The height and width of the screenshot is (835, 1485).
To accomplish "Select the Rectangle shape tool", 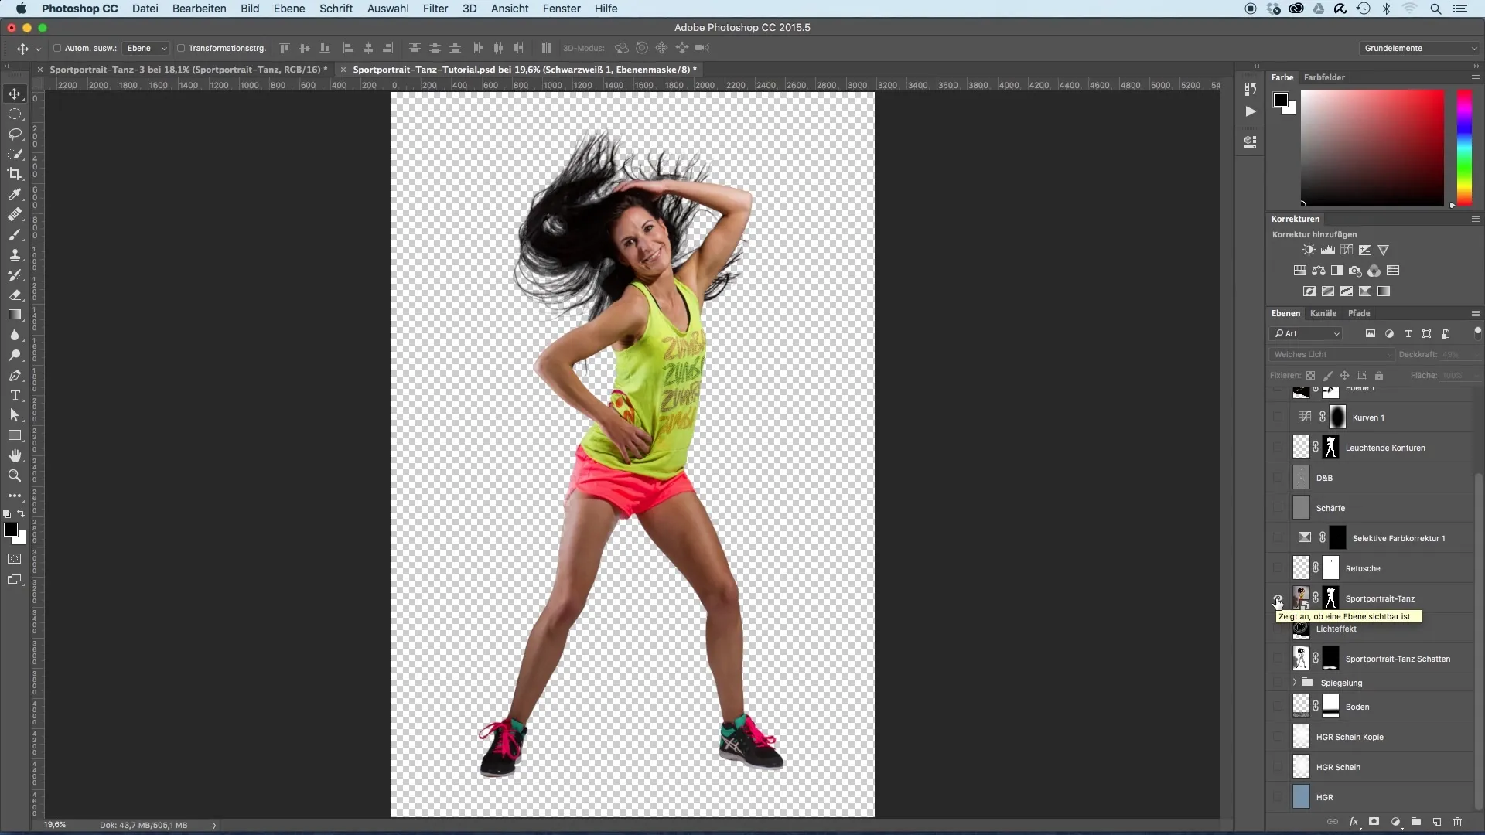I will [15, 435].
